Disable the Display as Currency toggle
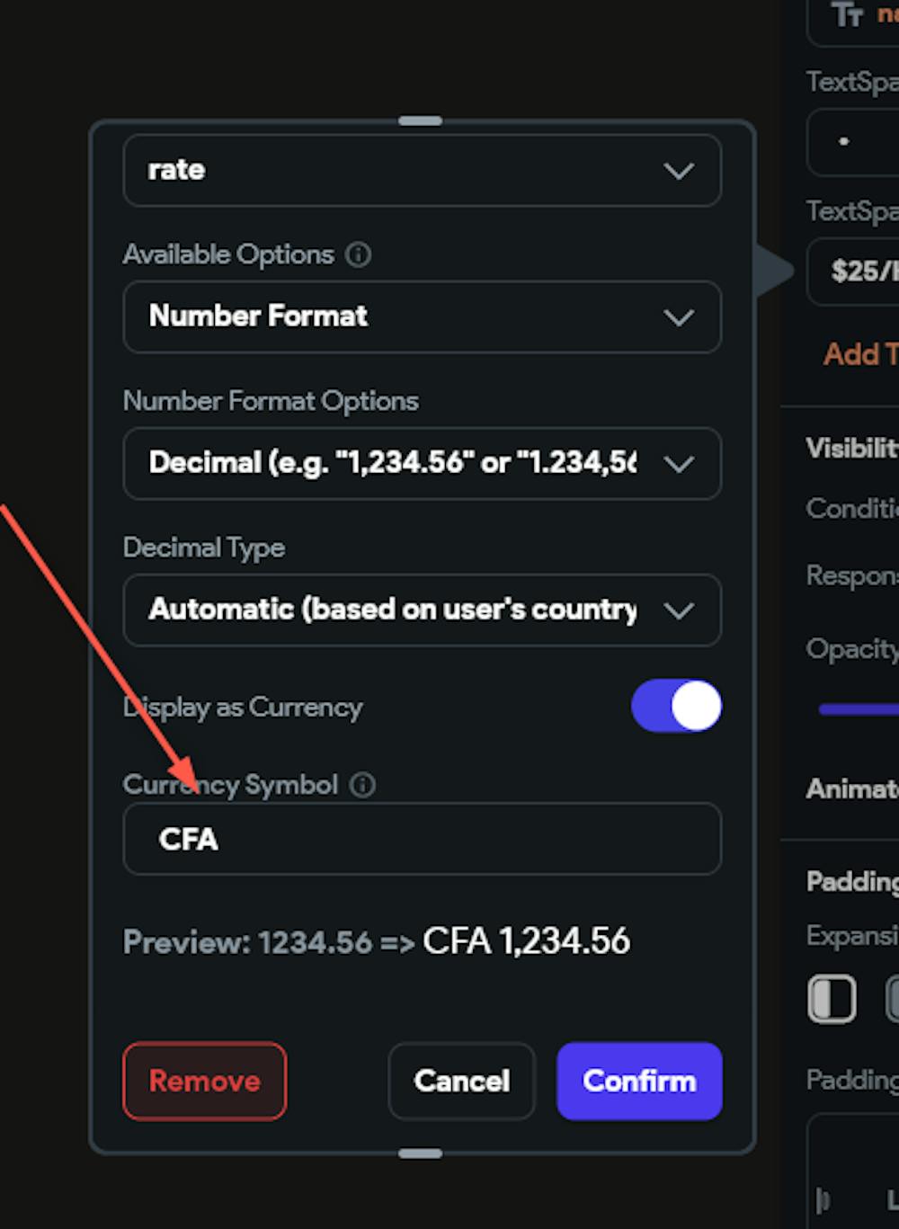 coord(676,707)
